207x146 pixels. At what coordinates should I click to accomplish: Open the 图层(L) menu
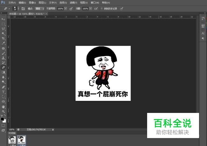(x=42, y=3)
